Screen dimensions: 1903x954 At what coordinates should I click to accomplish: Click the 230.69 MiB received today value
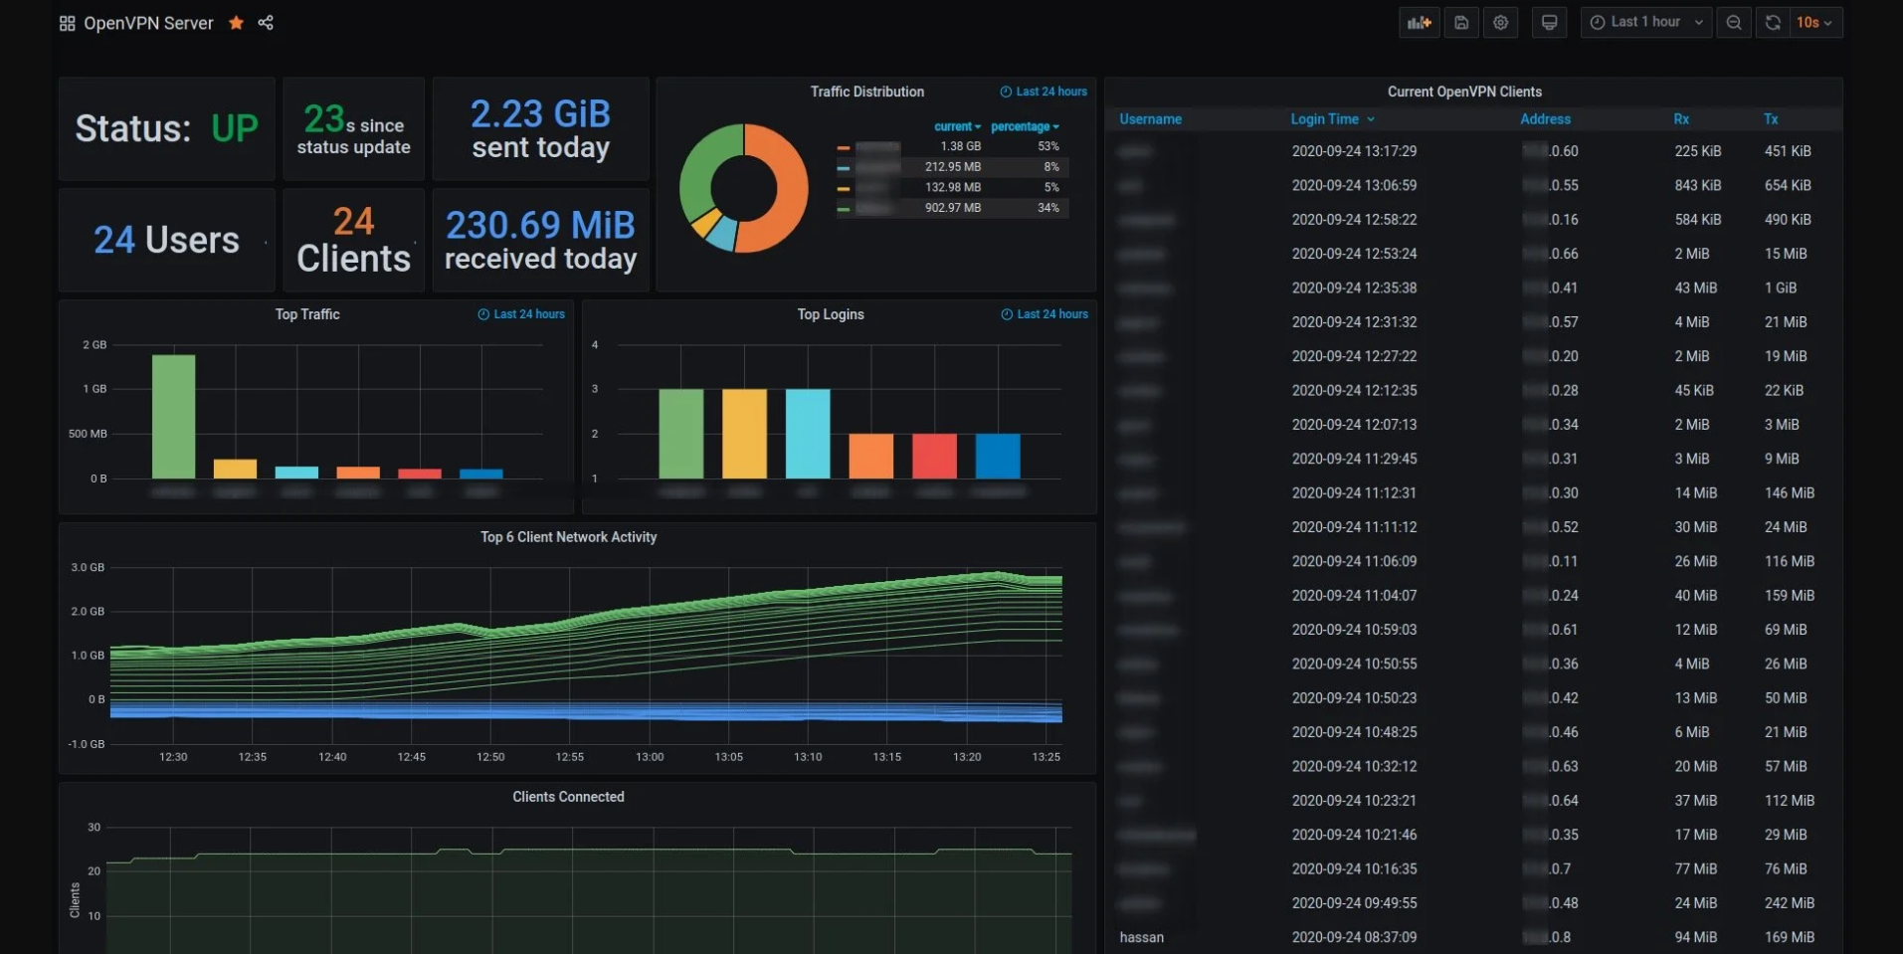pos(540,225)
